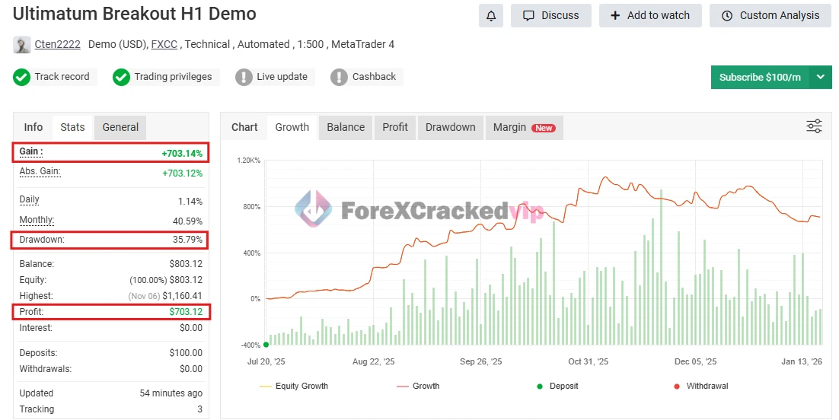
Task: Click the Trading privileges checkmark icon
Action: (x=121, y=77)
